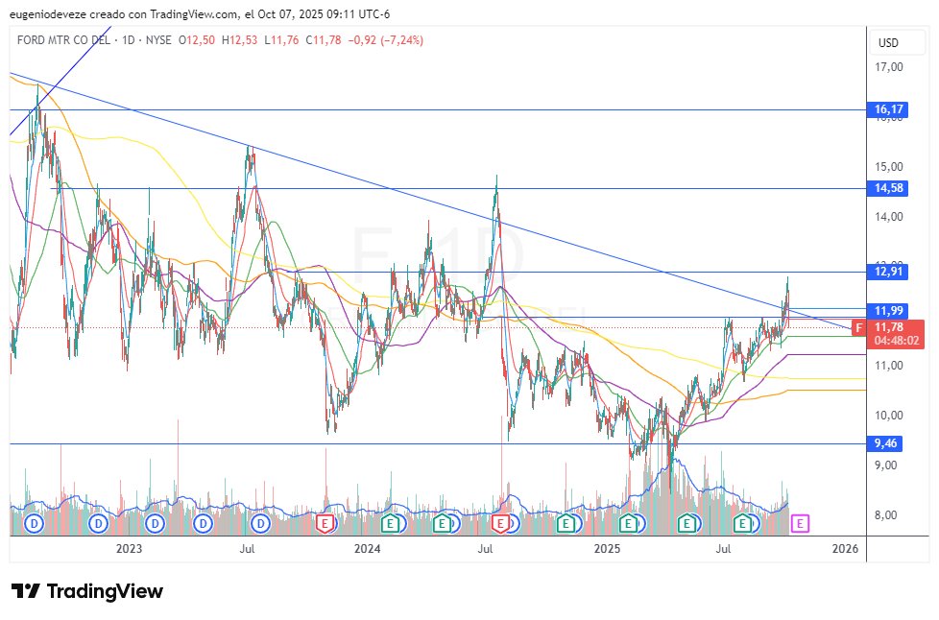This screenshot has width=939, height=620.
Task: Click the TradingView logo at the bottom
Action: coord(87,591)
